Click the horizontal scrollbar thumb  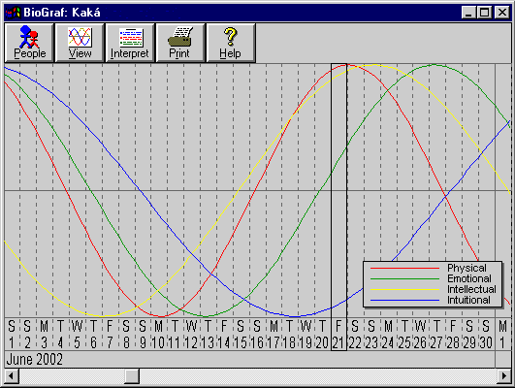(x=132, y=375)
